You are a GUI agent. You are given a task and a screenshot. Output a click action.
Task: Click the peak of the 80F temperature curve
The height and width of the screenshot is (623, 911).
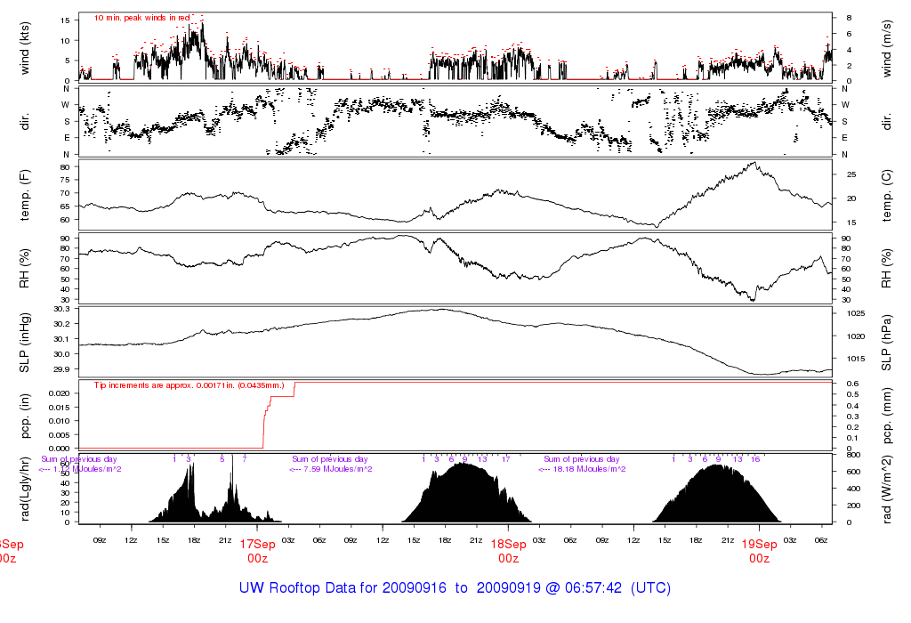pos(754,163)
